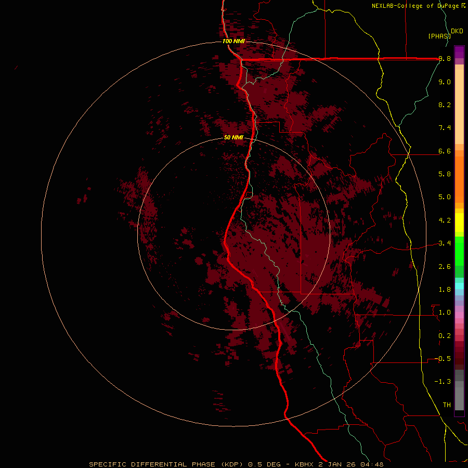Pick the bright green band of the color scale

click(x=459, y=251)
